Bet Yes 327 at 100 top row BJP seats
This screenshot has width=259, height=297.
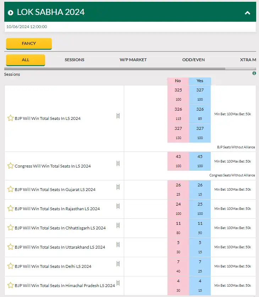[x=200, y=95]
